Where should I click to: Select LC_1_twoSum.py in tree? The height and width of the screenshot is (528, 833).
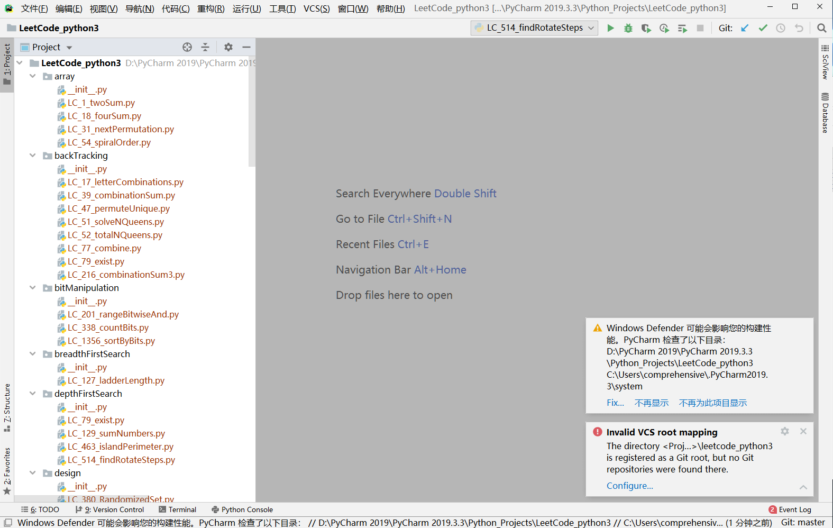[x=101, y=103]
